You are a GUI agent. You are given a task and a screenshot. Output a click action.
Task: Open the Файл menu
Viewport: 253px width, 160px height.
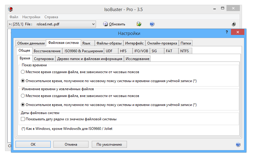[14, 17]
